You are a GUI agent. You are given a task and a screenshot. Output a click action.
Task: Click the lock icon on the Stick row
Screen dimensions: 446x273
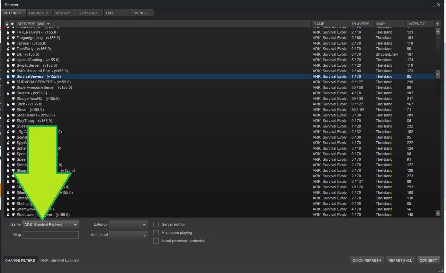[x=8, y=104]
